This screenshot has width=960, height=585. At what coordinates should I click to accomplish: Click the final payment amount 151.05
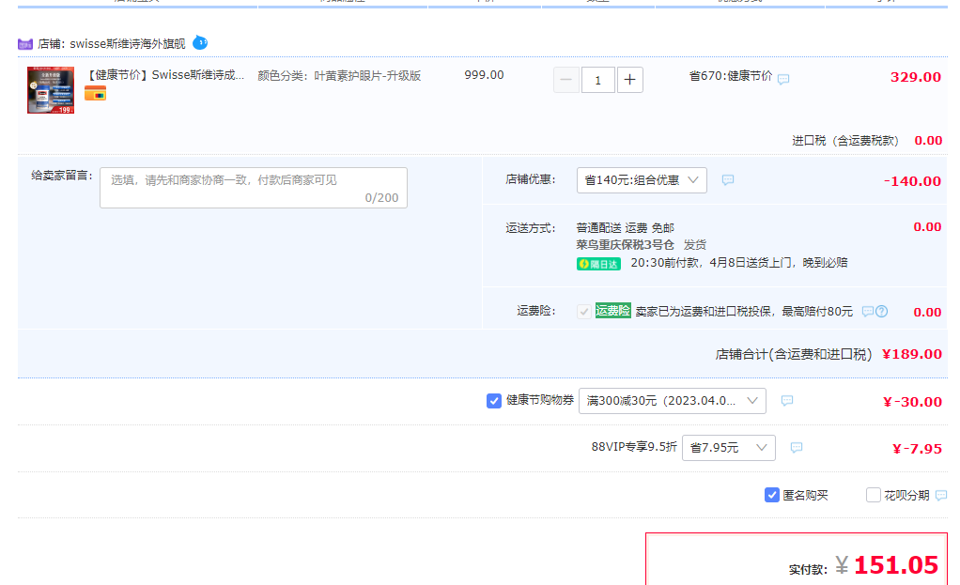click(896, 564)
